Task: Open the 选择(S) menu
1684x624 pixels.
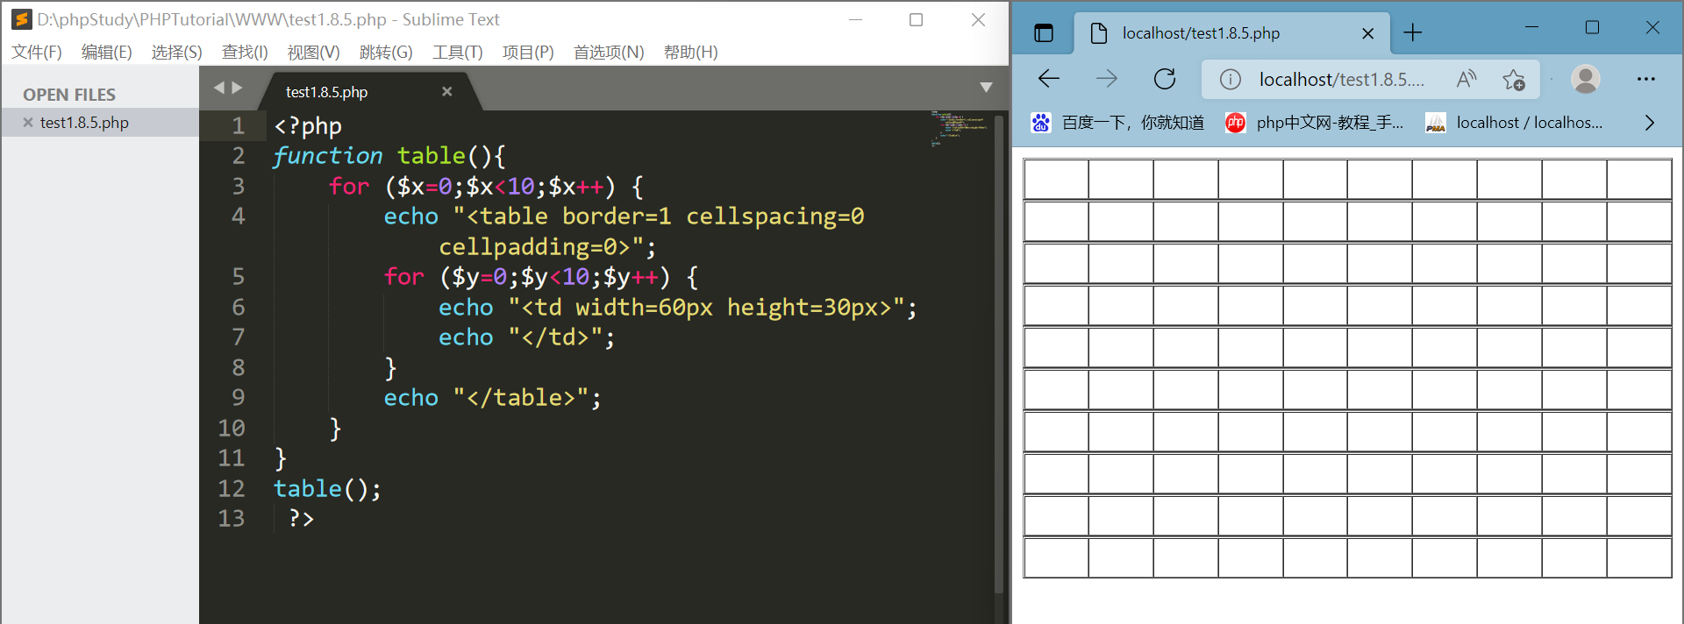Action: 176,52
